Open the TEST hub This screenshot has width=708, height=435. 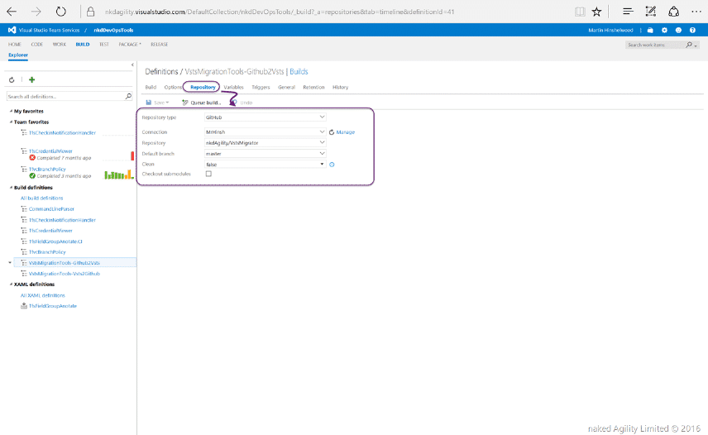[104, 44]
